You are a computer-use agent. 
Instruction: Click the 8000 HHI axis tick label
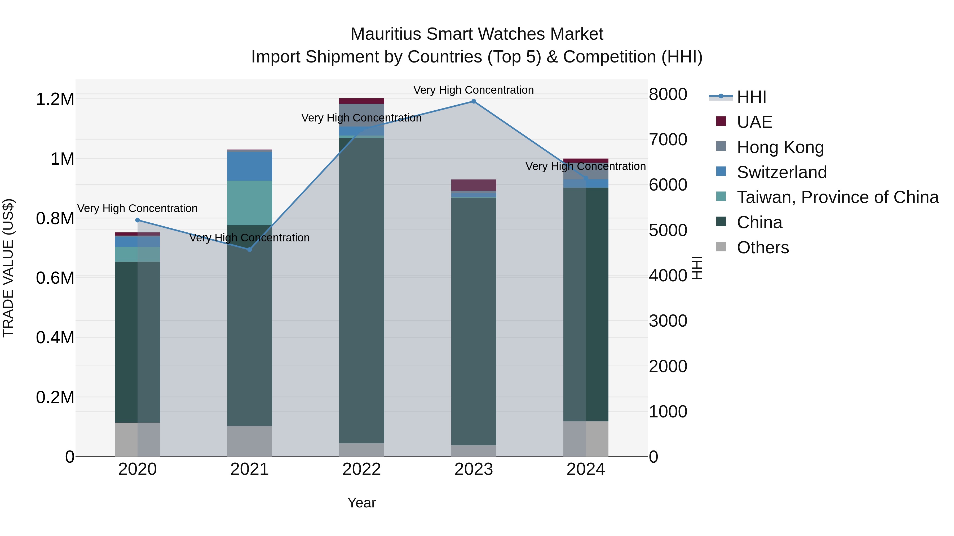668,94
